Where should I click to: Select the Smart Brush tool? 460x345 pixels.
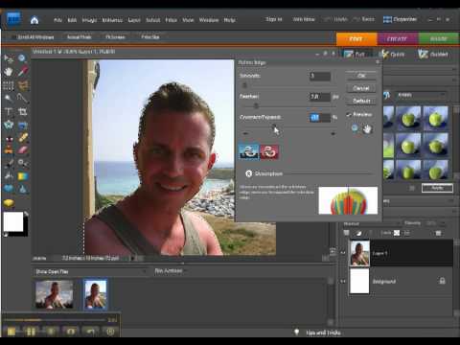pyautogui.click(x=23, y=163)
